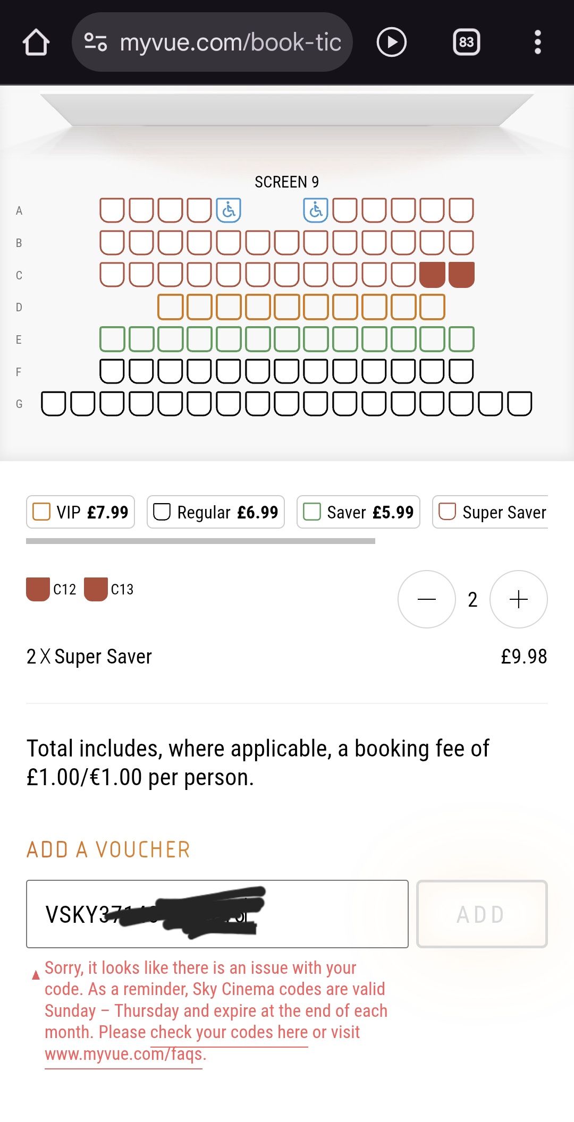Click the scrollbar beneath the ticket type filters
The width and height of the screenshot is (574, 1122).
pyautogui.click(x=201, y=542)
